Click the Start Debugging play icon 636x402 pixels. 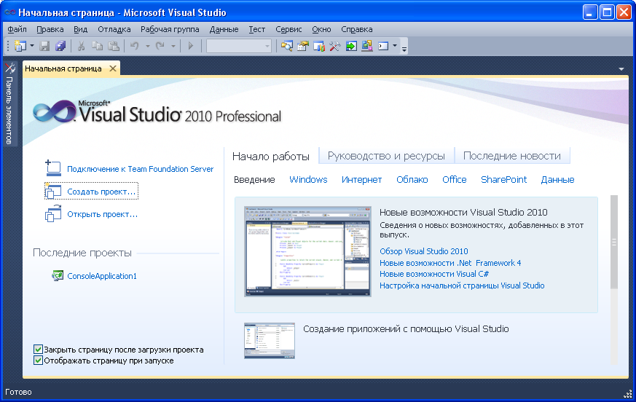point(190,46)
